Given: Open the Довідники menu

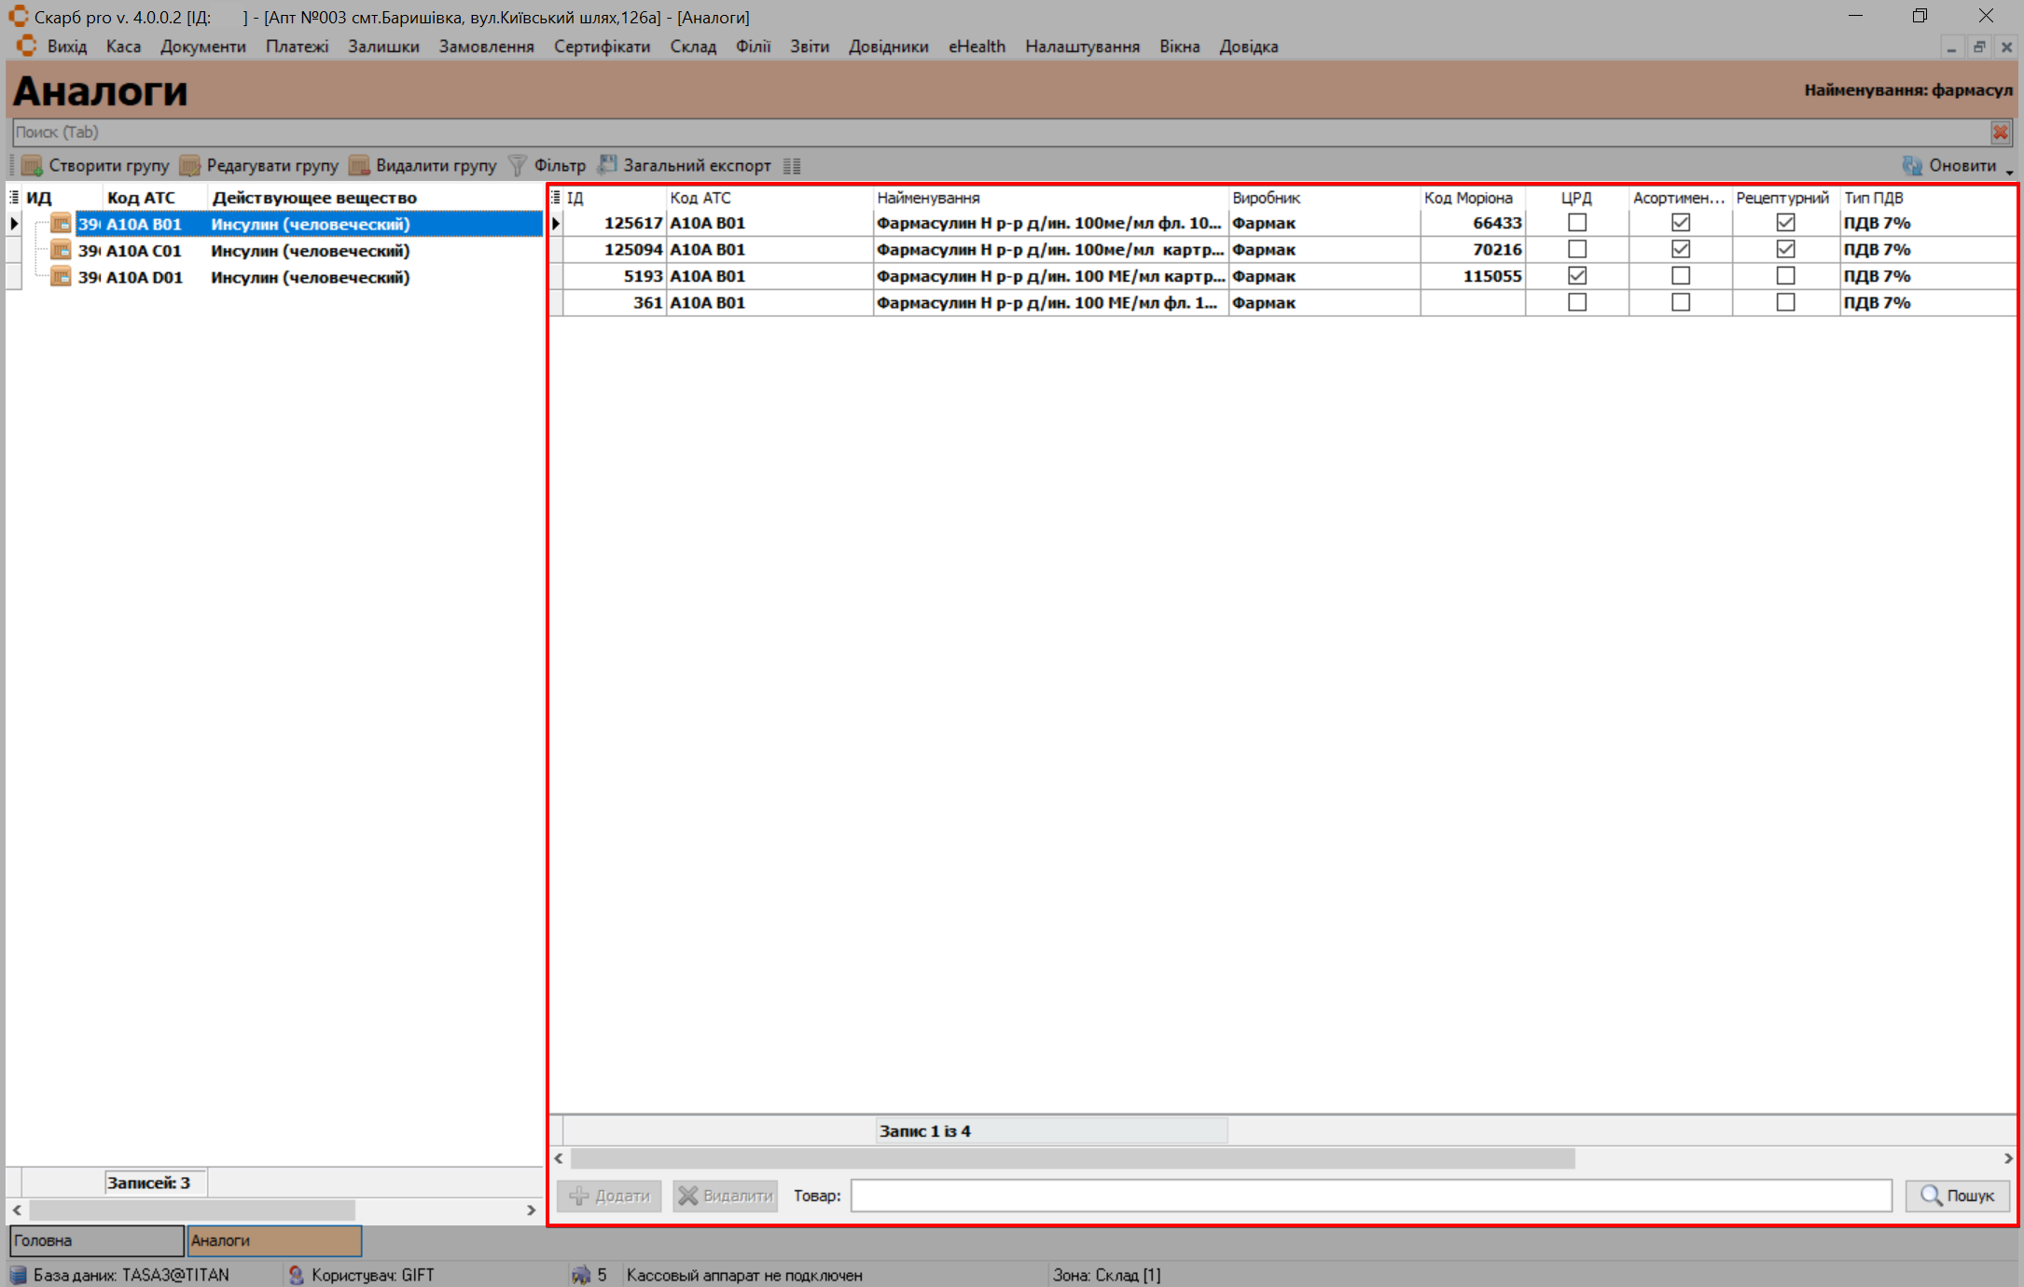Looking at the screenshot, I should point(888,47).
